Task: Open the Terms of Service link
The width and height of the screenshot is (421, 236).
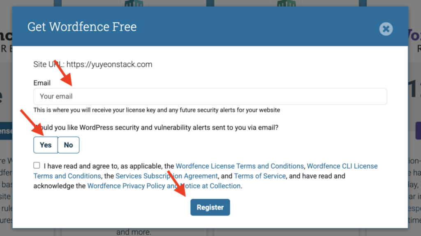Action: point(260,176)
